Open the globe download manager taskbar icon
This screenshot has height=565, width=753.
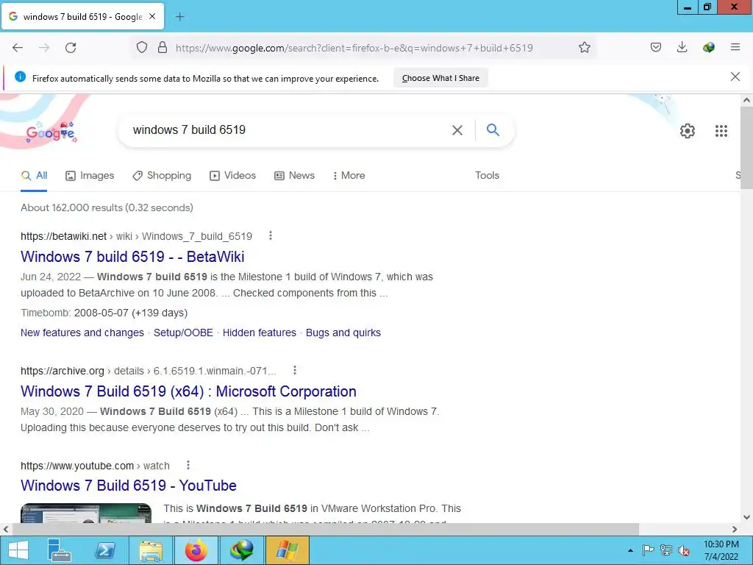pos(241,550)
